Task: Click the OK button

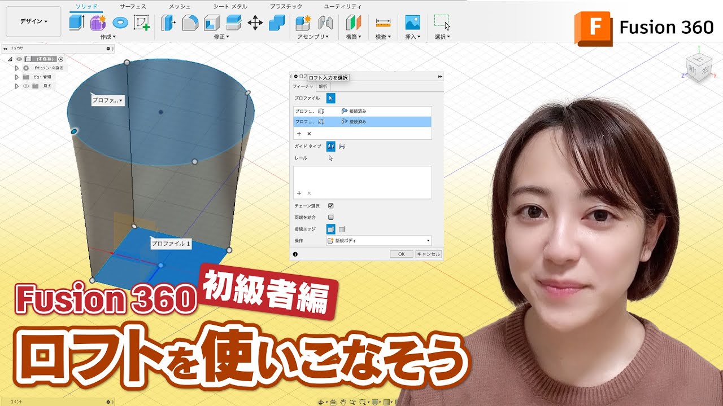Action: [401, 254]
